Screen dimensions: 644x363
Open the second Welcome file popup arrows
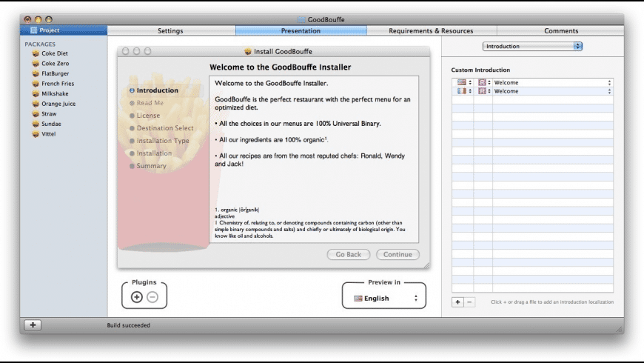pyautogui.click(x=609, y=91)
